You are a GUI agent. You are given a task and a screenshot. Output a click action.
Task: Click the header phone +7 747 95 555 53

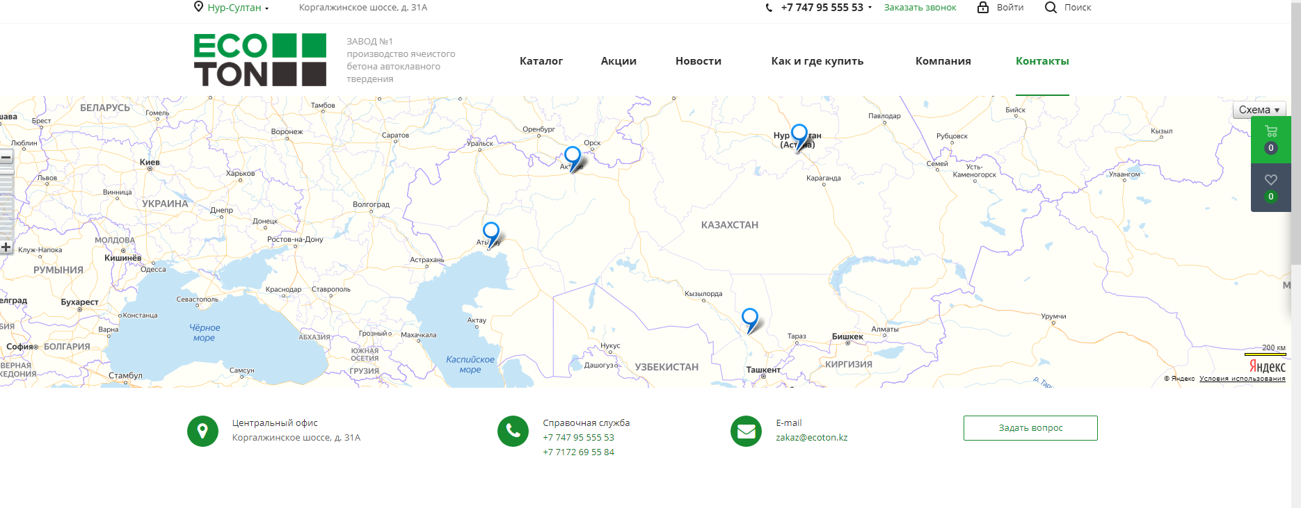822,8
